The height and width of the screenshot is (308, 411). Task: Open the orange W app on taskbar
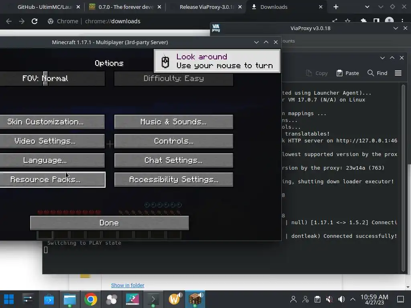(175, 299)
